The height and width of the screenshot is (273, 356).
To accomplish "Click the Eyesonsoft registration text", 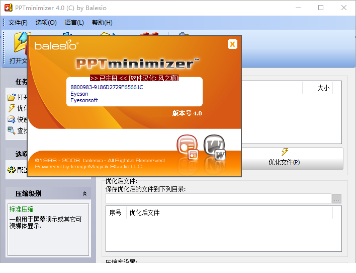I will 84,100.
